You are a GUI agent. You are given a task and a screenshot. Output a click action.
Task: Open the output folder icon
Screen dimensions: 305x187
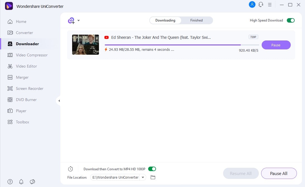[153, 177]
